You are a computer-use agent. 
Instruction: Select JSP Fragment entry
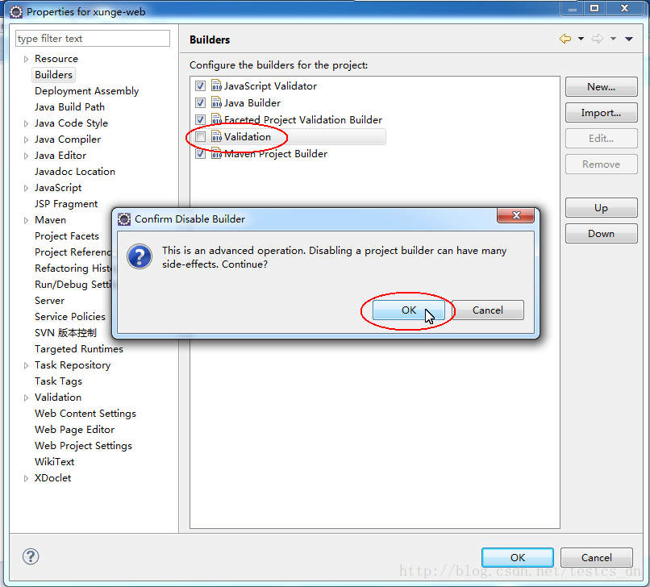pos(66,204)
